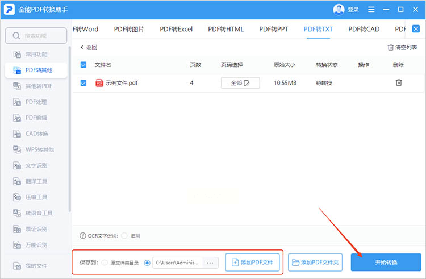Viewport: 426px width, 279px height.
Task: Uncheck the select-all checkbox beside 文件名
Action: point(83,65)
